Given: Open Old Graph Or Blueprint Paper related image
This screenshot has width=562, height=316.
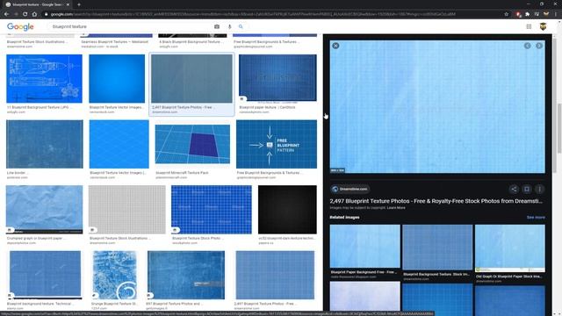Looking at the screenshot, I should [509, 248].
